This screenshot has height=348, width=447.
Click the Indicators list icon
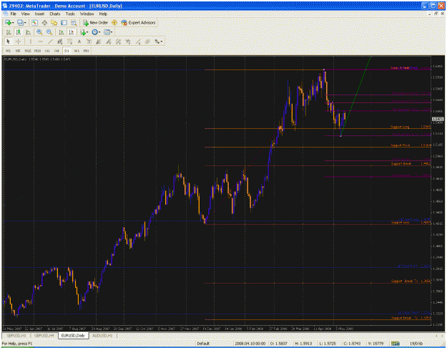click(83, 32)
